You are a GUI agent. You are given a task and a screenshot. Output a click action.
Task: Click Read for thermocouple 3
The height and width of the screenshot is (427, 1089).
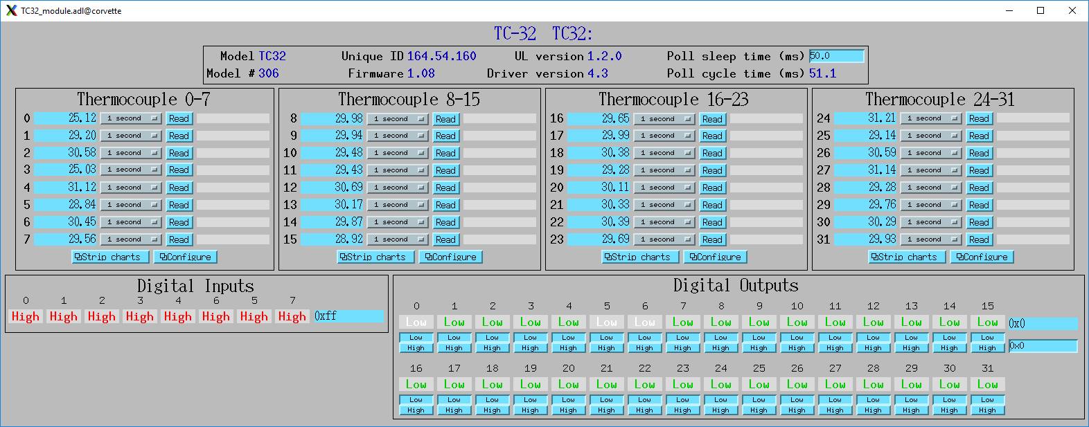[179, 170]
